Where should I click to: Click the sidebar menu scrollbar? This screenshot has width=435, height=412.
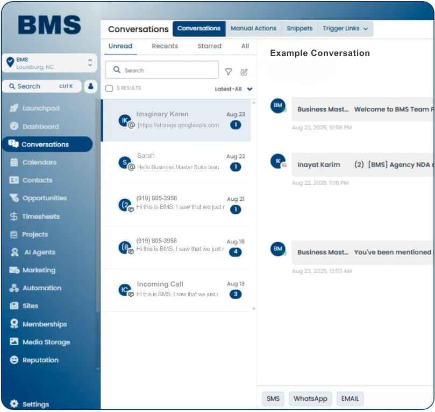pyautogui.click(x=97, y=206)
